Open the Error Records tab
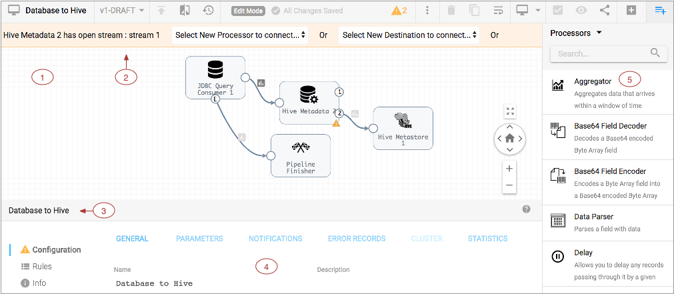The image size is (674, 294). coord(356,239)
